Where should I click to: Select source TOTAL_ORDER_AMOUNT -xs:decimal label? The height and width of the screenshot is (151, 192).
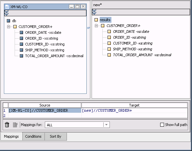(x=54, y=56)
